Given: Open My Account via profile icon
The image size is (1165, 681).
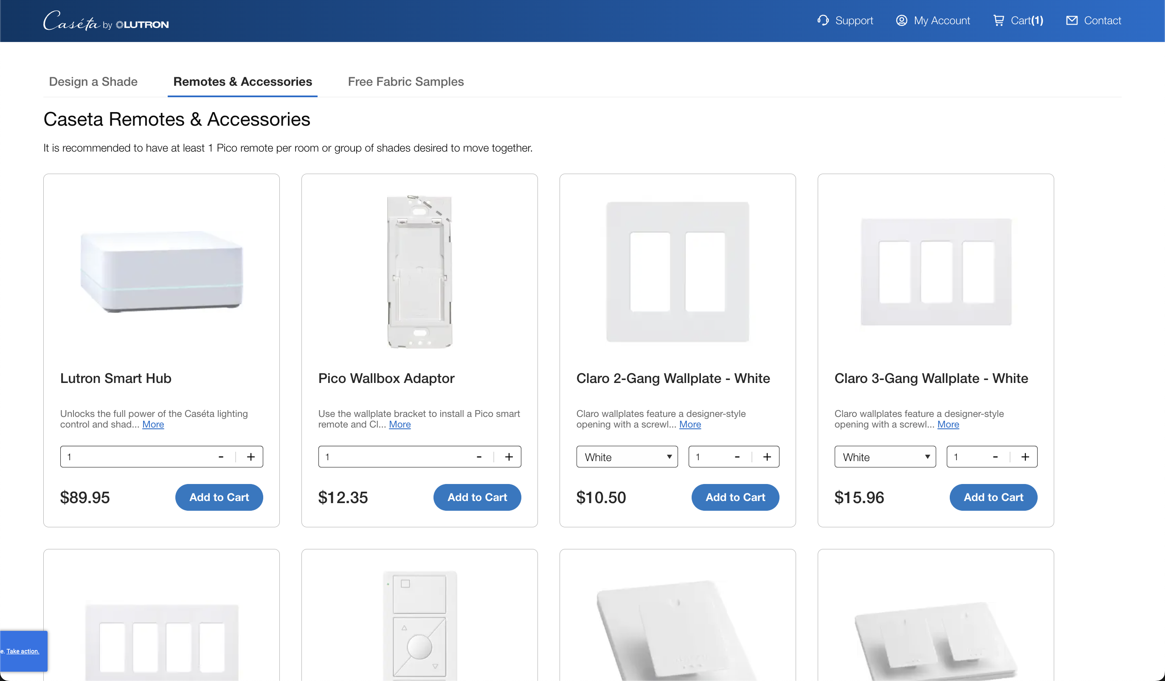Looking at the screenshot, I should (x=901, y=20).
